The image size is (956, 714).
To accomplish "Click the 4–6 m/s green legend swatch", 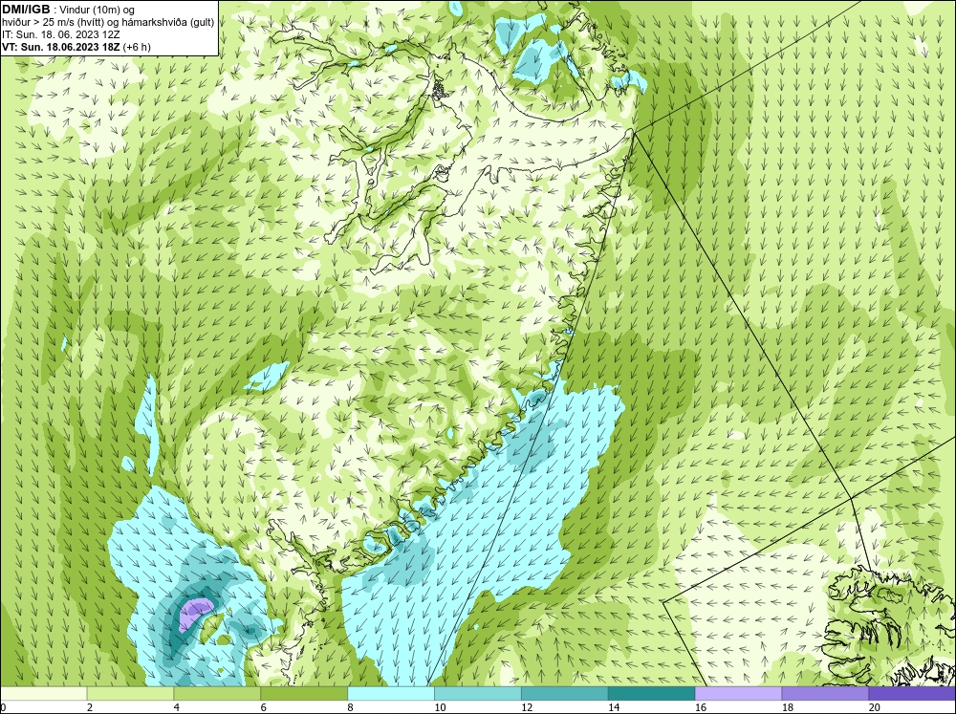I will point(217,694).
